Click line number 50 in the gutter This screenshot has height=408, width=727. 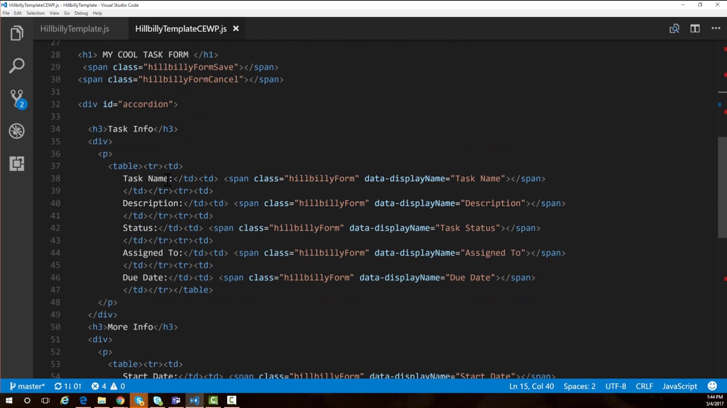(55, 327)
